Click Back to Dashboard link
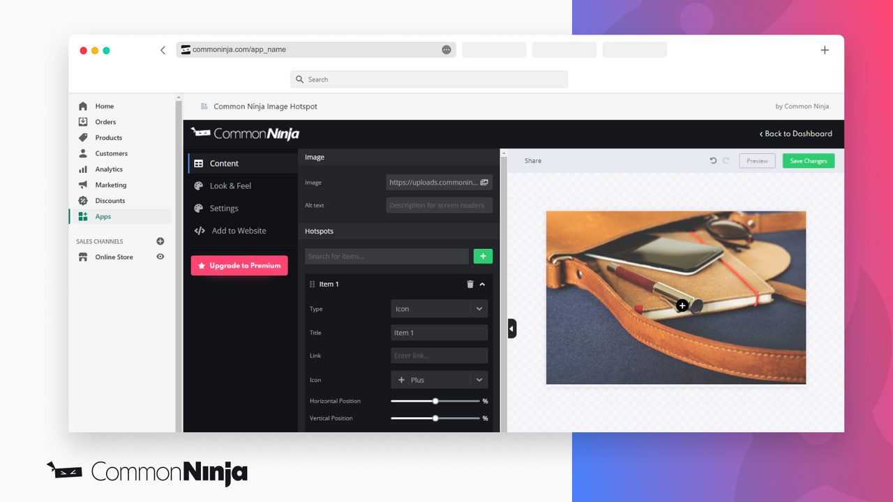Screen dimensions: 893x502 coord(796,133)
